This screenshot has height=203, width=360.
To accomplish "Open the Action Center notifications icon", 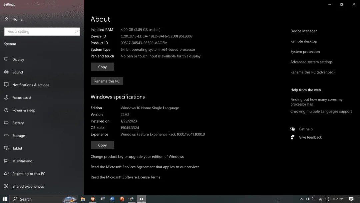I will pyautogui.click(x=351, y=199).
